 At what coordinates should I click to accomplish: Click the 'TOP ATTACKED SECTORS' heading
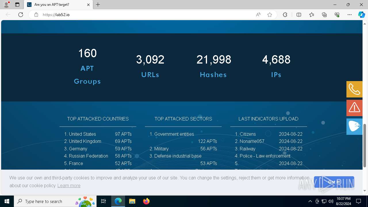tap(183, 119)
